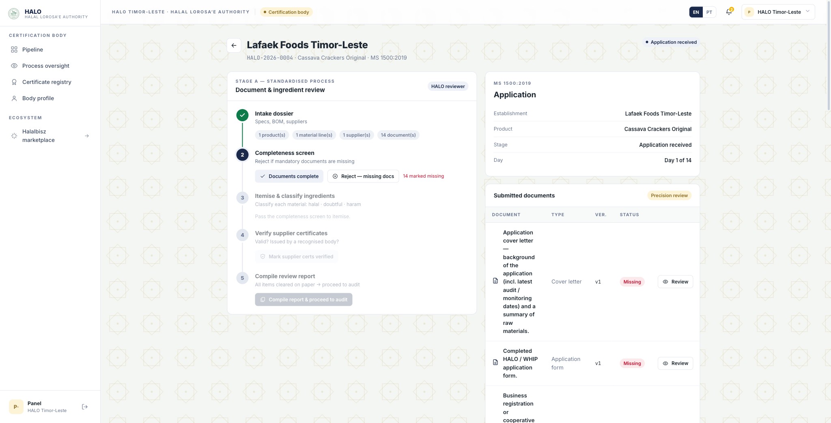Click the Precision review badge
This screenshot has width=831, height=423.
pos(669,195)
